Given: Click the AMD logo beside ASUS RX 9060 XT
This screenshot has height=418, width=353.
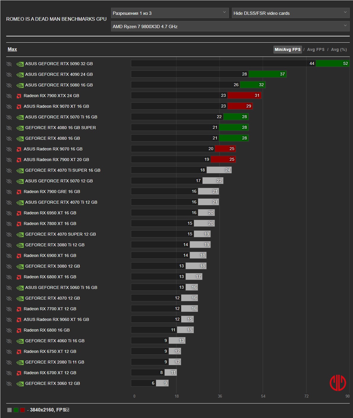Looking at the screenshot, I should pos(19,320).
